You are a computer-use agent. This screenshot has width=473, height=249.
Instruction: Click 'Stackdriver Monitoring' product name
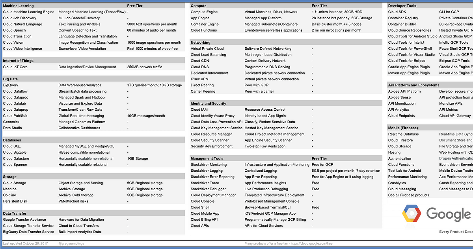(x=209, y=165)
